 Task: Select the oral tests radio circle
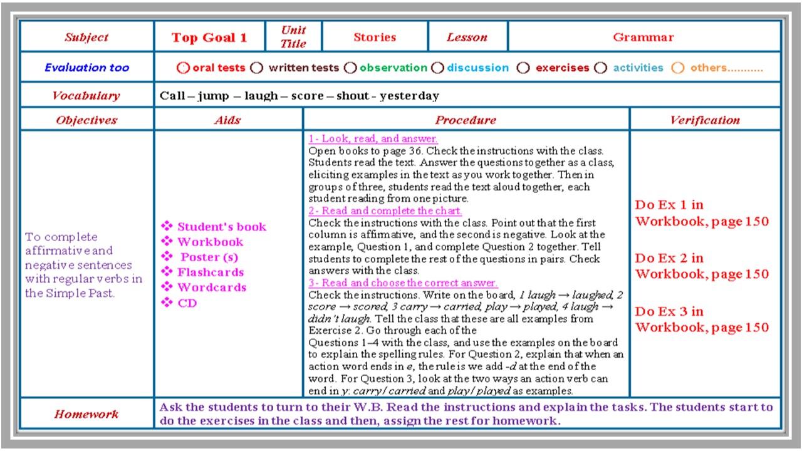coord(183,68)
